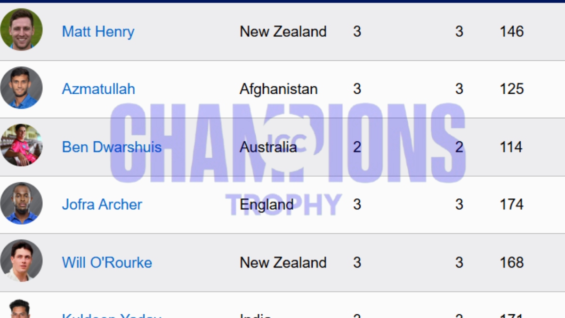Select the Australia team cell
This screenshot has height=318, width=565.
tap(268, 147)
